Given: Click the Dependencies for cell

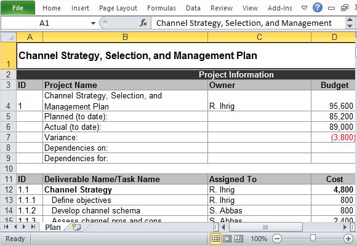Looking at the screenshot, I should pos(125,159).
